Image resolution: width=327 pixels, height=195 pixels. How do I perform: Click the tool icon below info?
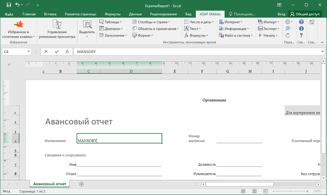point(301,35)
